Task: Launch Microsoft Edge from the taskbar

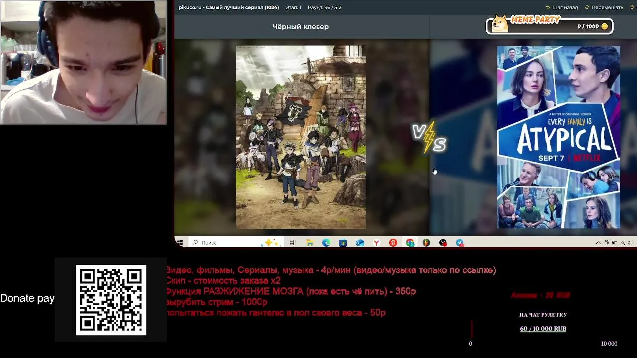Action: coord(326,243)
